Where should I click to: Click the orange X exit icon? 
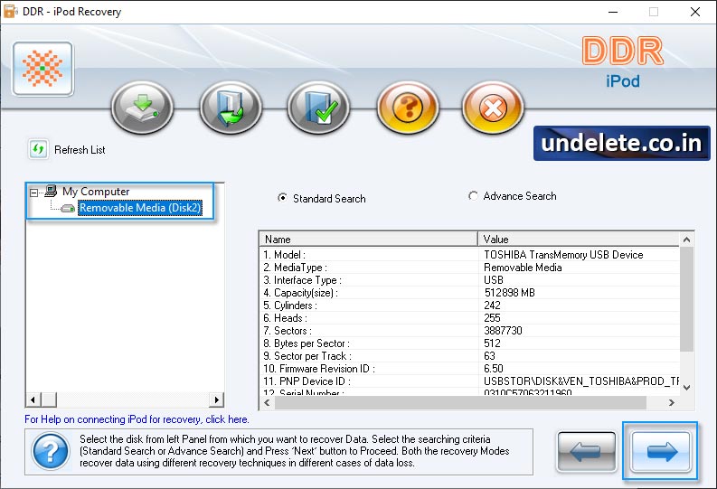pos(493,108)
